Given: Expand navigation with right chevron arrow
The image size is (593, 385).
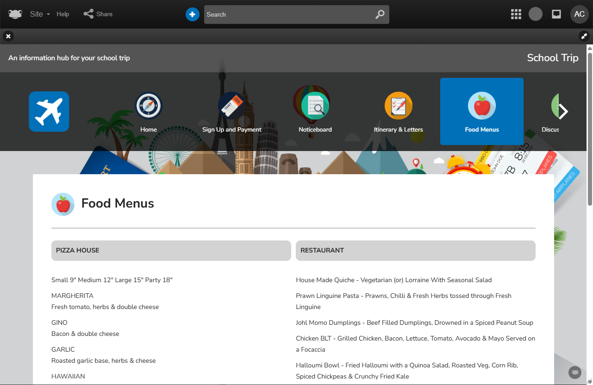Looking at the screenshot, I should click(563, 111).
